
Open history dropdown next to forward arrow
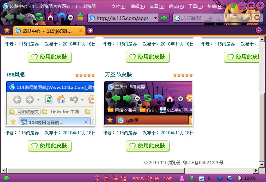tap(30, 17)
